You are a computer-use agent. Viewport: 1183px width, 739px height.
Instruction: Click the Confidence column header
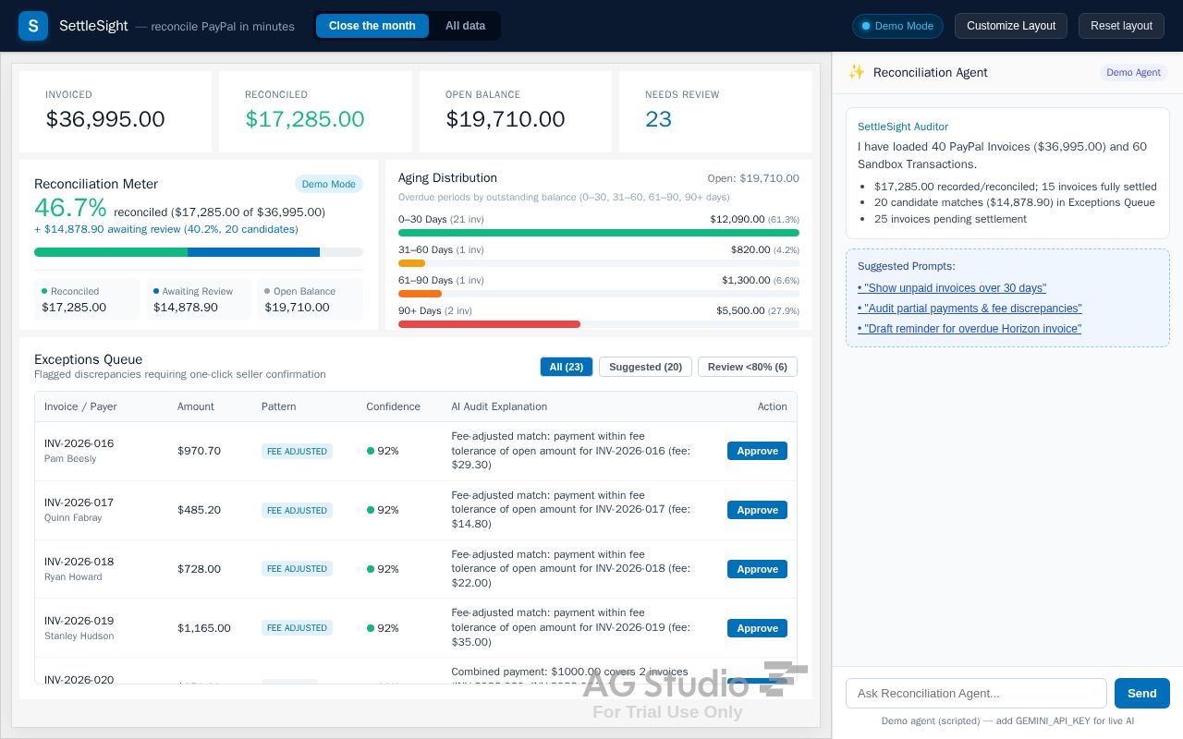pyautogui.click(x=393, y=406)
